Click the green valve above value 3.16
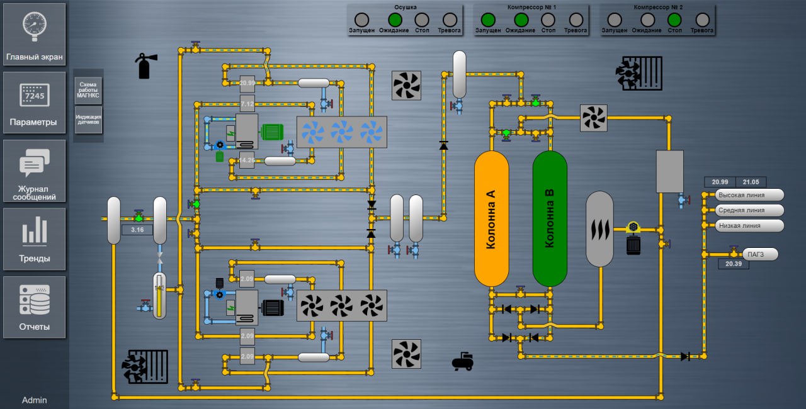The width and height of the screenshot is (806, 409). click(139, 218)
